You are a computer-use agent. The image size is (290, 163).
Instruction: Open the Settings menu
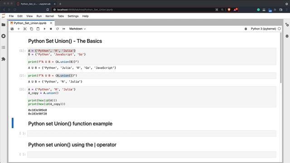coord(73,16)
